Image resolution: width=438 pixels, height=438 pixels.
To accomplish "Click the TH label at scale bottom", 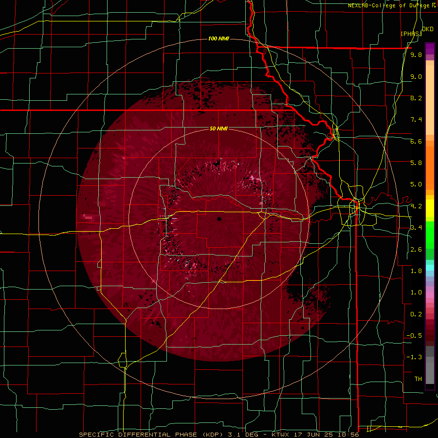I will [418, 379].
